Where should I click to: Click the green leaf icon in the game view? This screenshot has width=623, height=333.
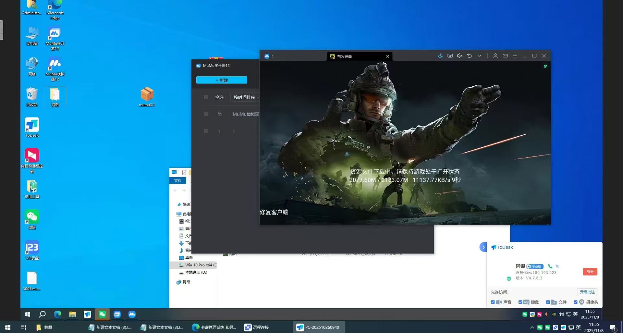point(545,66)
